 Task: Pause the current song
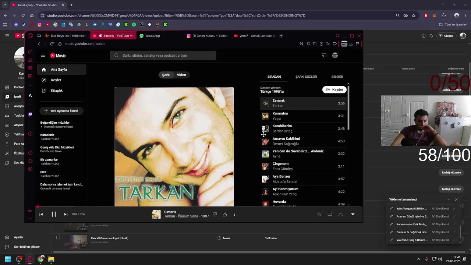(54, 214)
